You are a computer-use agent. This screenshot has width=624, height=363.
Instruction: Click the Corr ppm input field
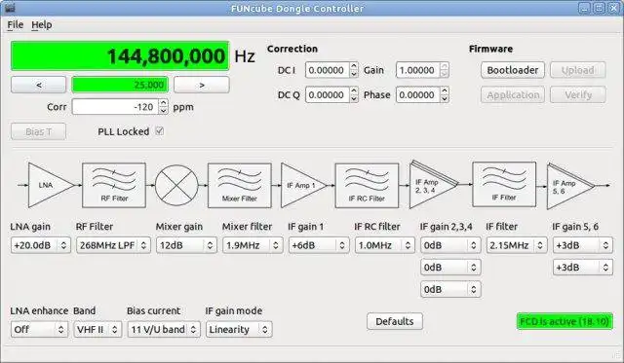point(115,106)
